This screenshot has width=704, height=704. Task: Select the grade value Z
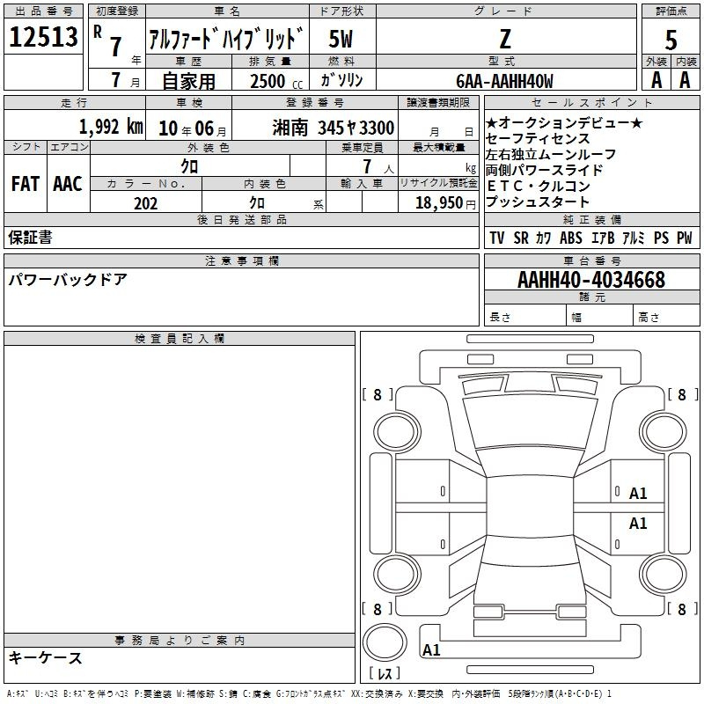click(x=504, y=39)
